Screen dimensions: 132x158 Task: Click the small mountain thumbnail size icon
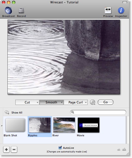coord(119,150)
